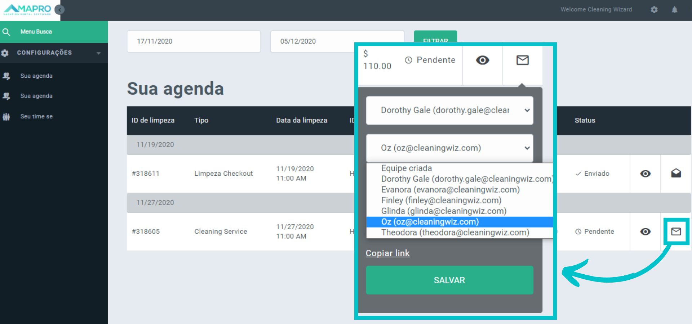Click the Seu time se team icon
692x324 pixels.
point(6,117)
